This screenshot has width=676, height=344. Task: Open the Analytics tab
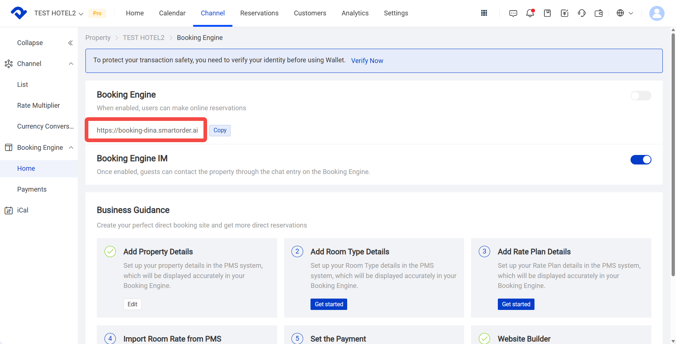tap(355, 13)
